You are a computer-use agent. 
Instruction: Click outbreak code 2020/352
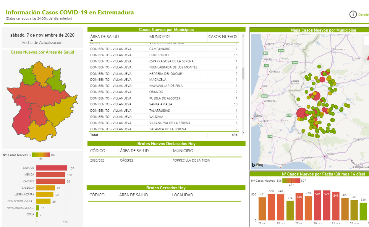click(x=97, y=160)
